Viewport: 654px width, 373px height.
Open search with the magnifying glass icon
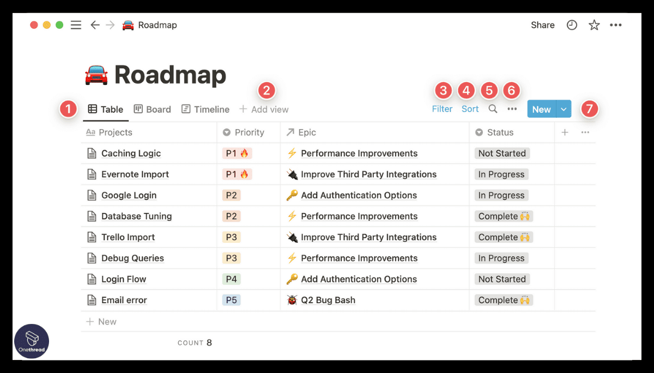coord(493,109)
